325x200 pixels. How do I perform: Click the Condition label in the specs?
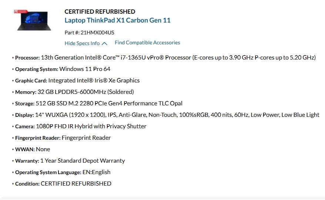(27, 184)
